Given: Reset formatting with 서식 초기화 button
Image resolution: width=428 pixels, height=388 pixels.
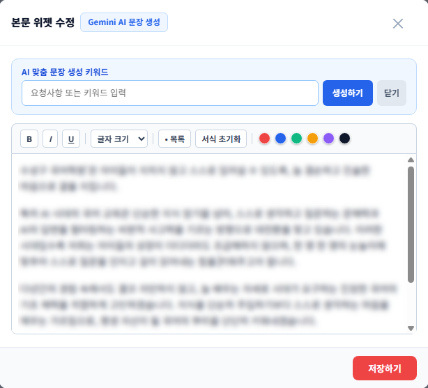Looking at the screenshot, I should (x=221, y=139).
